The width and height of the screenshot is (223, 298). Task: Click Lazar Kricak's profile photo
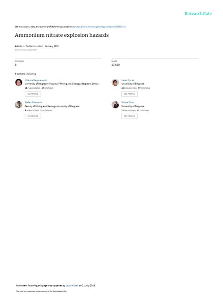(115, 83)
